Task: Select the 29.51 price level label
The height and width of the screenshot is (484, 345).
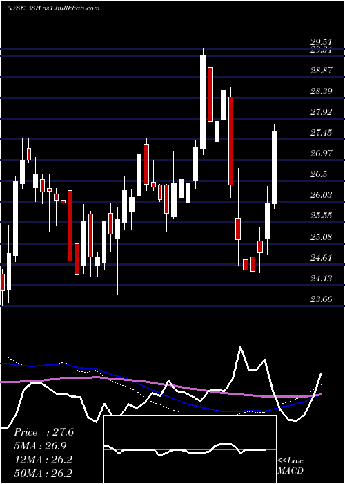Action: [321, 43]
